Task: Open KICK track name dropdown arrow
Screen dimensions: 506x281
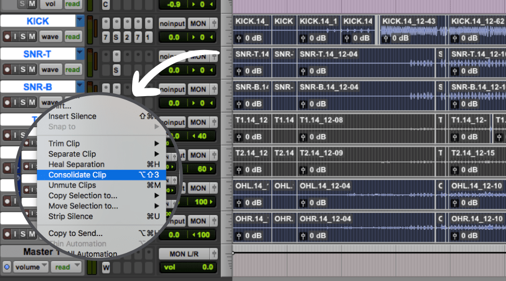Action: click(x=80, y=21)
